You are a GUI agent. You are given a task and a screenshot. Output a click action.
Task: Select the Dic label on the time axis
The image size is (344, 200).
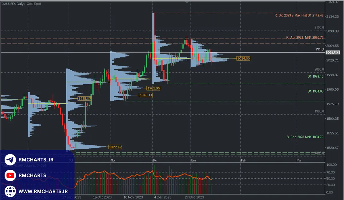tap(154, 161)
